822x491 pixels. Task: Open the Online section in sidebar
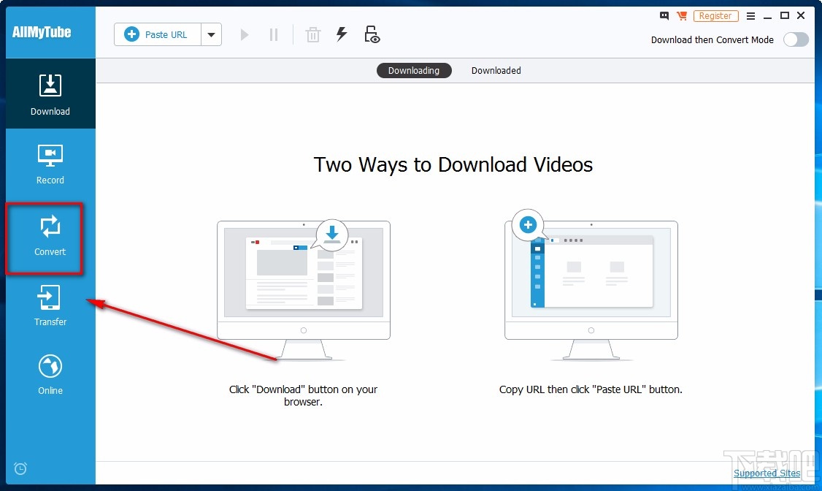click(x=50, y=374)
